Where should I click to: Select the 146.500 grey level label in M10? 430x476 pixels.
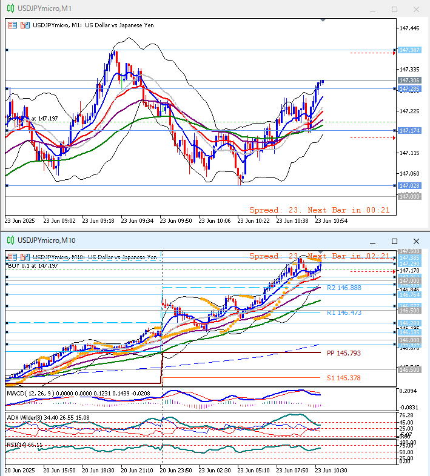(x=409, y=311)
